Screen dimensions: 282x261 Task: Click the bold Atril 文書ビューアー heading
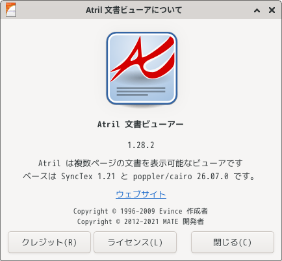[x=140, y=124]
